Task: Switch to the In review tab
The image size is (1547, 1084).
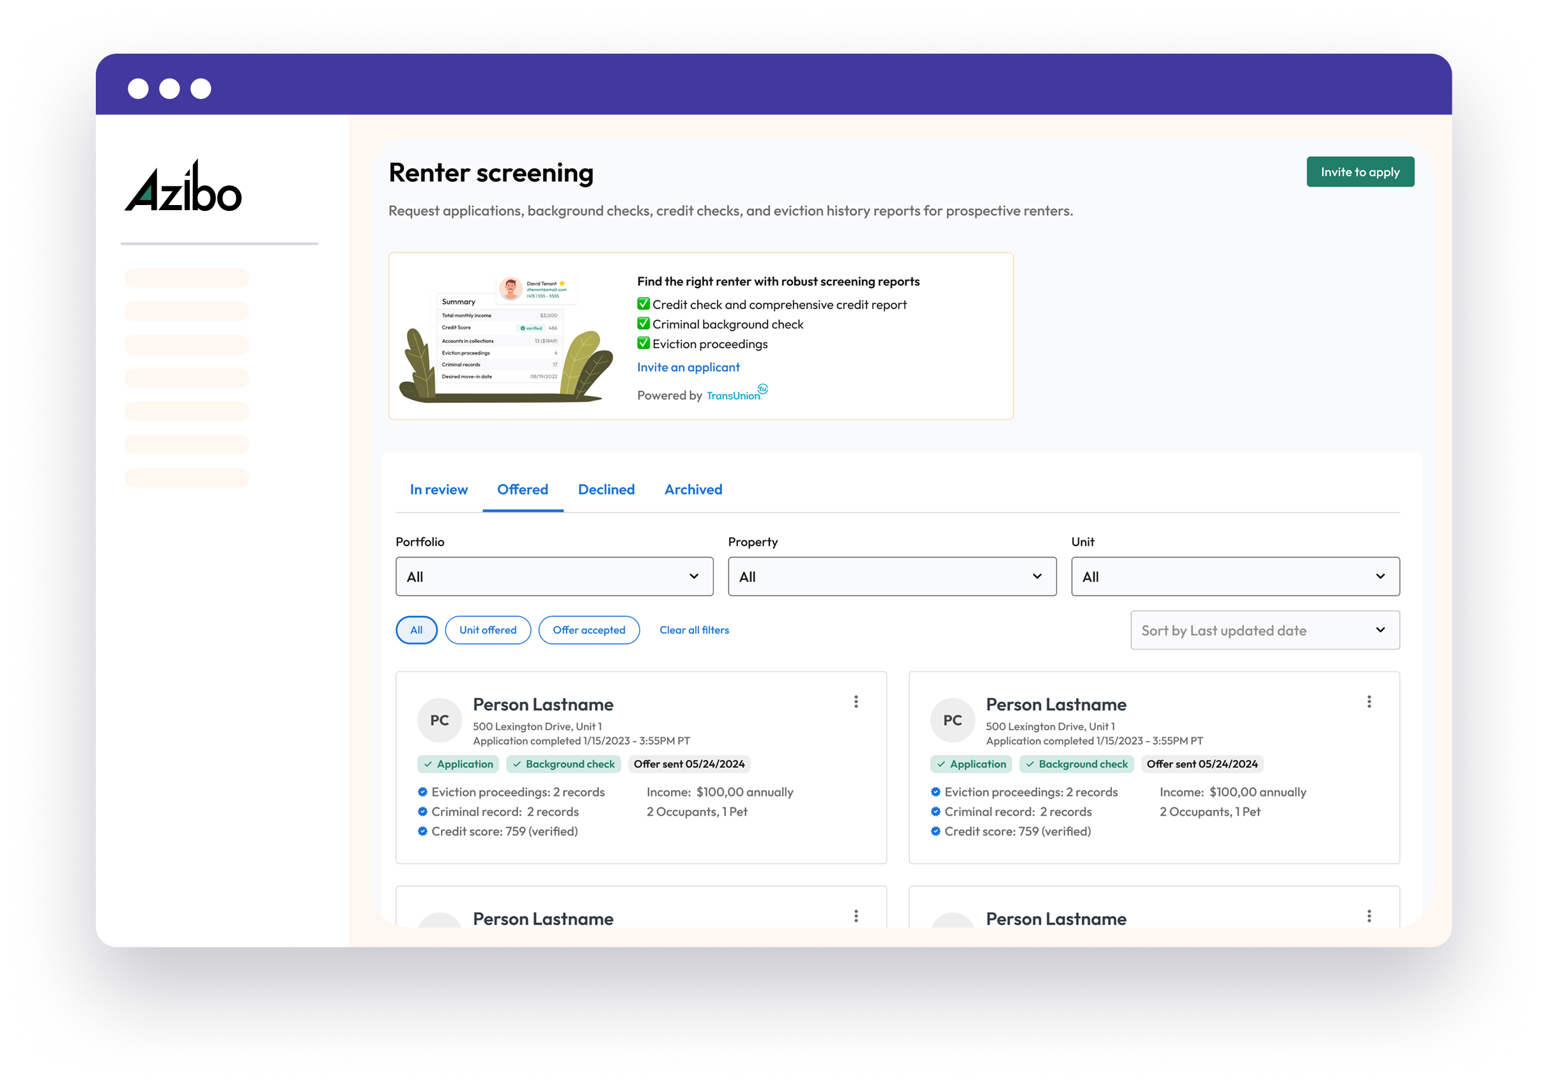Action: click(x=438, y=490)
